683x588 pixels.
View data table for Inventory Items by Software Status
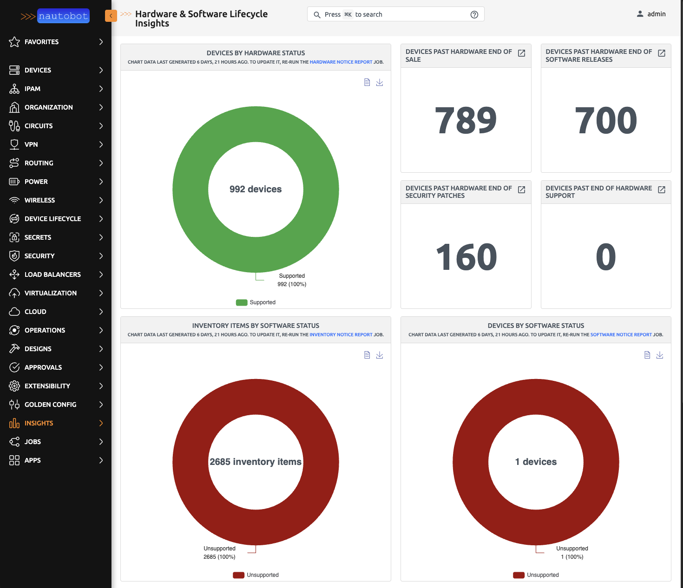click(367, 355)
